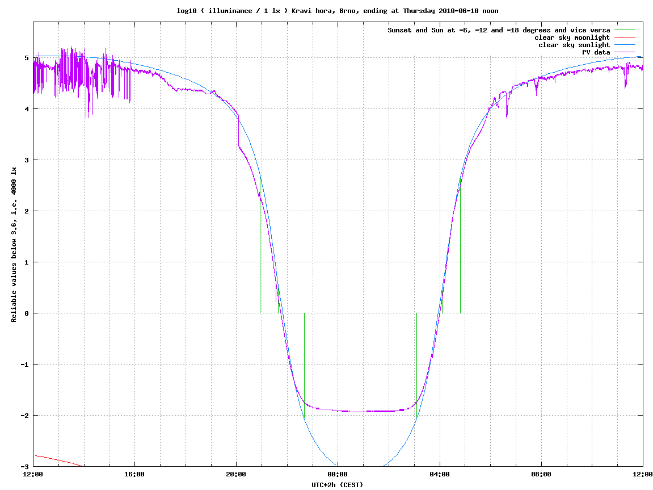Click the y-axis tick label 1
Screen dimensions: 653x490
(x=27, y=262)
